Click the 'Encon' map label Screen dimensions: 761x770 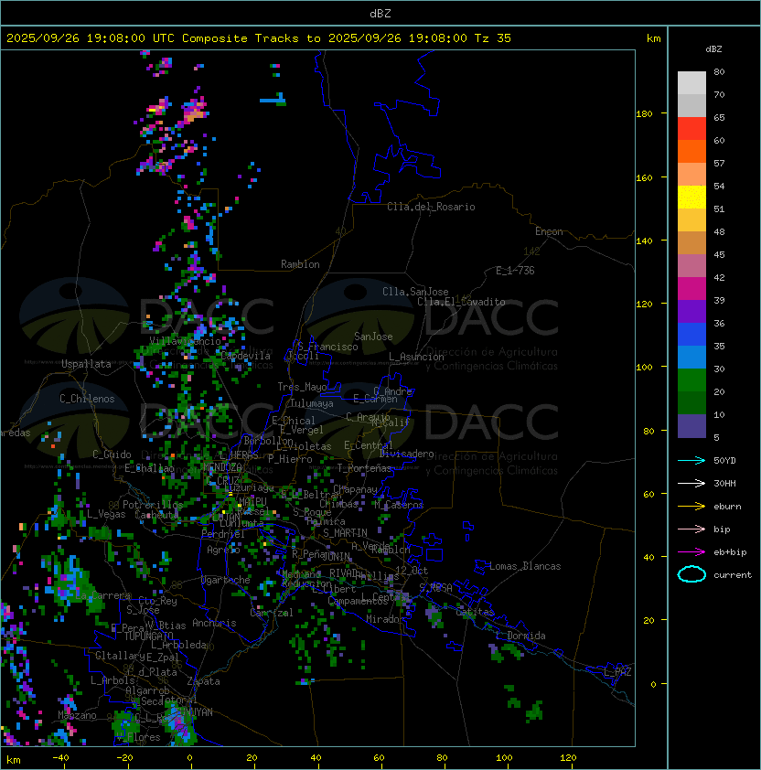(549, 231)
